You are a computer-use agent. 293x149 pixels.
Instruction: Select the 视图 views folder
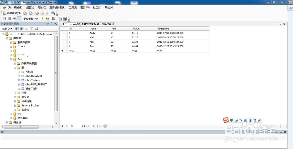click(x=24, y=93)
